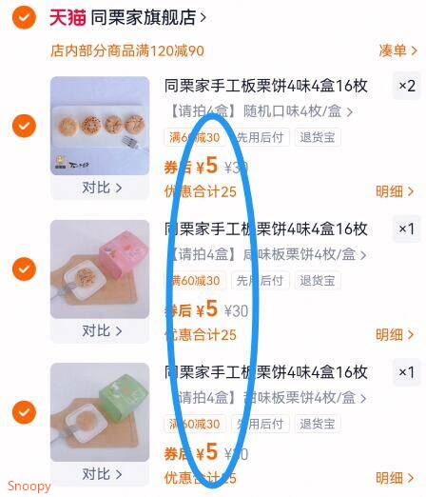
Task: Open 对比 under the pink box product
Action: [102, 330]
